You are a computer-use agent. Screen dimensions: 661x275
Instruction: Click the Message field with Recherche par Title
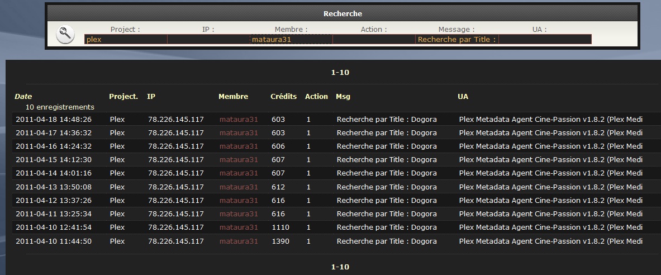(457, 39)
